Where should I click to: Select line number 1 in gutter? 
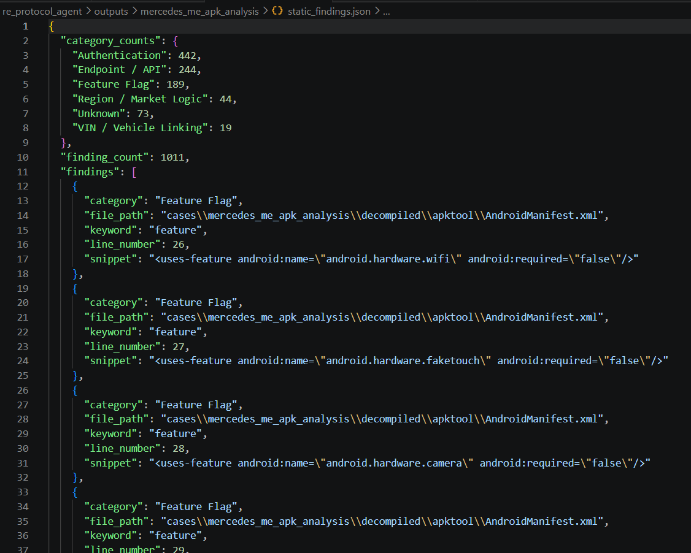pos(26,26)
